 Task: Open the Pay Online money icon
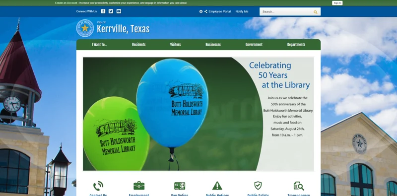180,186
